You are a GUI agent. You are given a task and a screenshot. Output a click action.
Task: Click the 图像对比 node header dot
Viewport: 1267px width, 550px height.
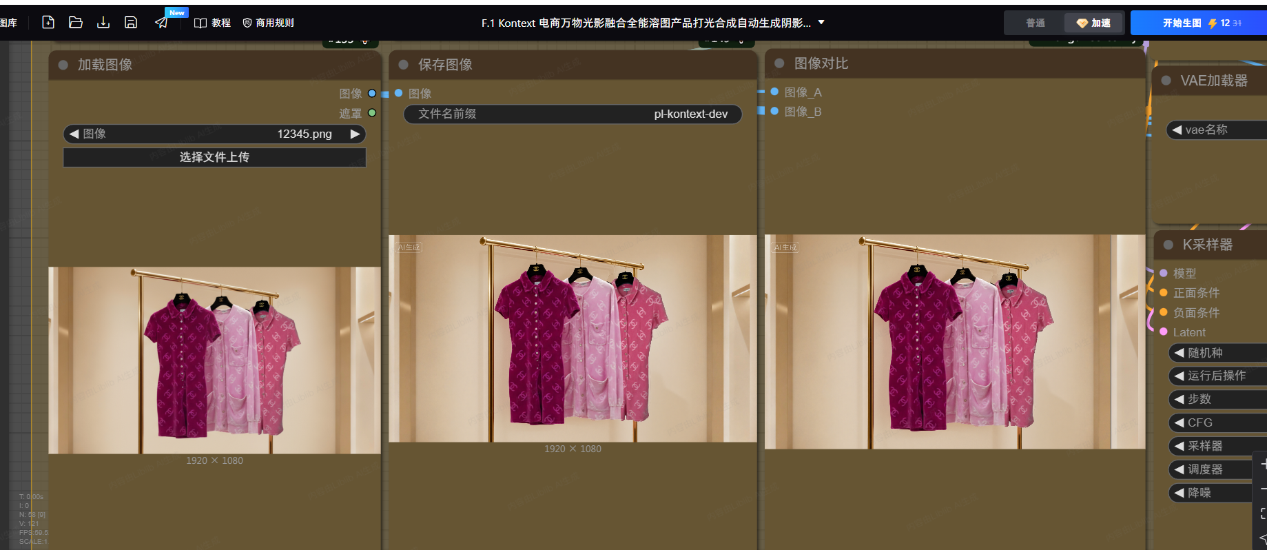click(780, 63)
